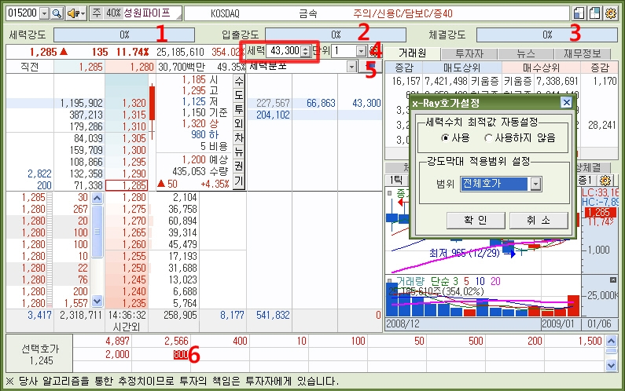Click the small button right of 세력분포 dropdown
The height and width of the screenshot is (391, 625).
pyautogui.click(x=371, y=67)
